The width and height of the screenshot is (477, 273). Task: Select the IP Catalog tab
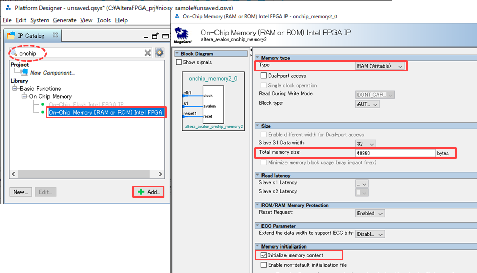(x=33, y=36)
